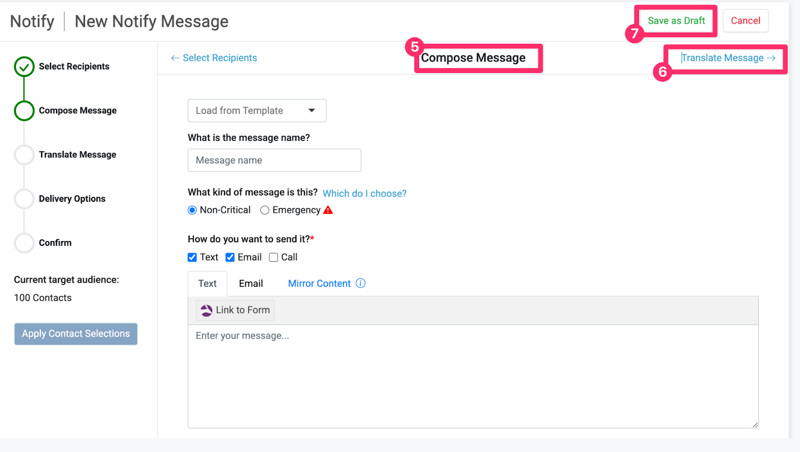Click the Mirror Content info icon
This screenshot has width=800, height=452.
point(360,283)
